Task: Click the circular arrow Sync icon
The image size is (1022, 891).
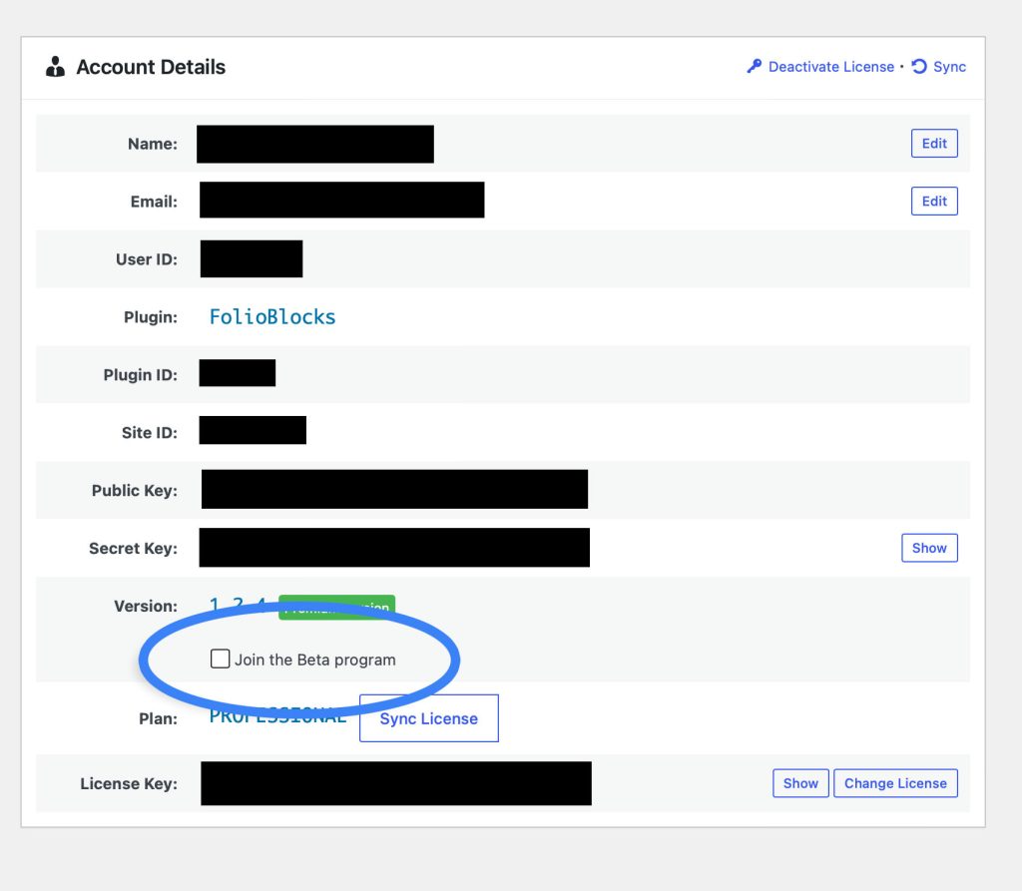Action: [x=919, y=67]
